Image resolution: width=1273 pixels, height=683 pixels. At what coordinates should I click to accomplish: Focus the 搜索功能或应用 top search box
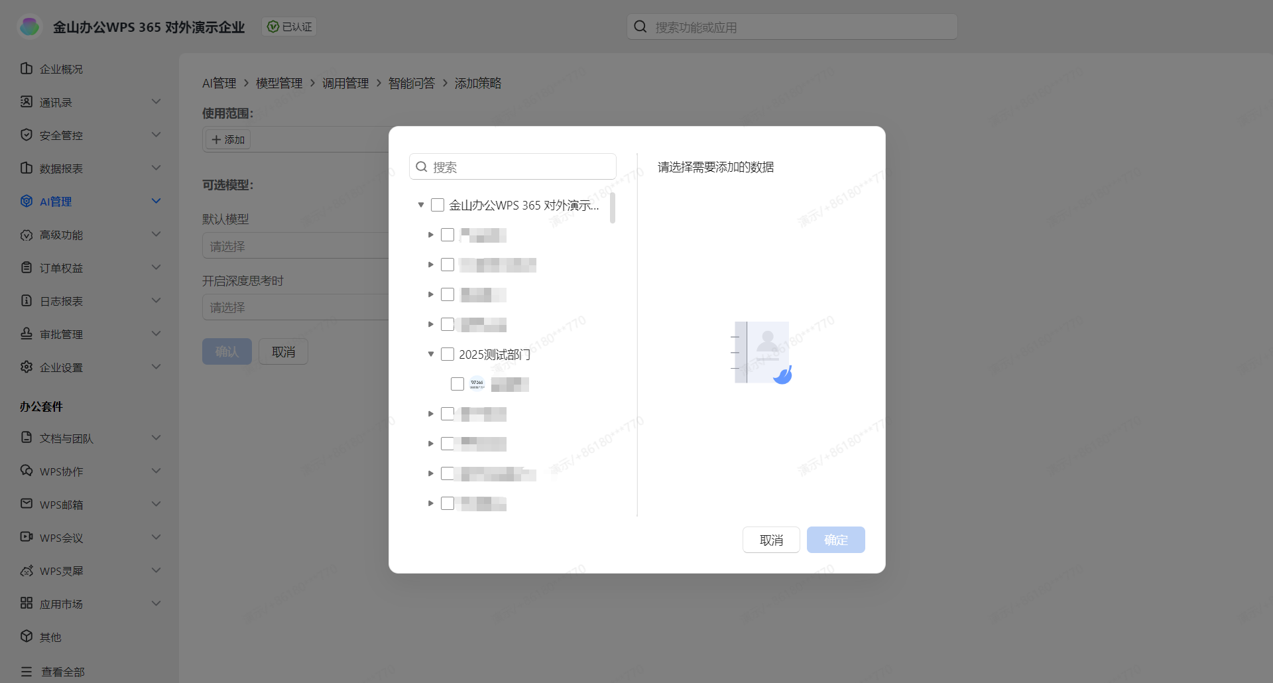click(792, 27)
